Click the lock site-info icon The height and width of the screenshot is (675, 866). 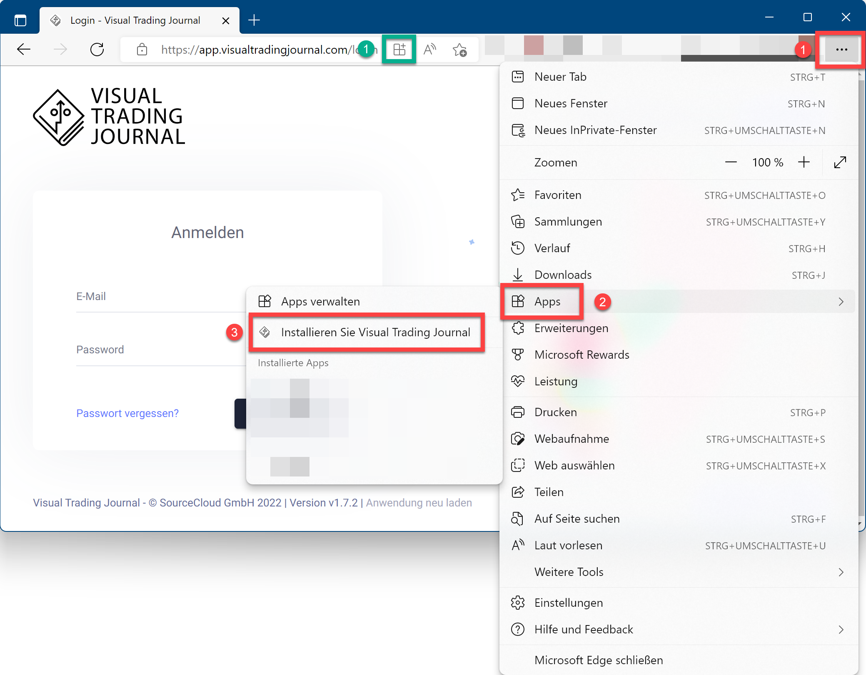click(142, 50)
